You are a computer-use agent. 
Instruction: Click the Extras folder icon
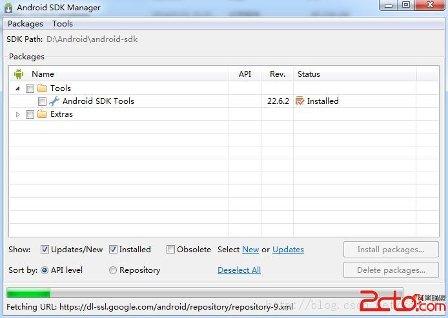[42, 114]
